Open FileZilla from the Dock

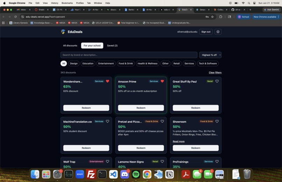coord(91,174)
